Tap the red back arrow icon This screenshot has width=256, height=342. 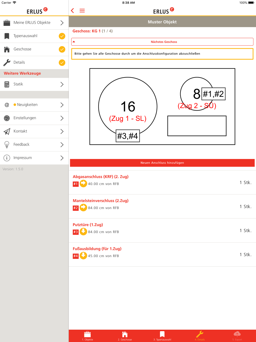tap(72, 11)
